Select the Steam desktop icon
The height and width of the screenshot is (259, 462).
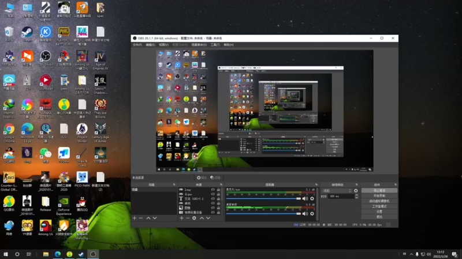click(27, 34)
